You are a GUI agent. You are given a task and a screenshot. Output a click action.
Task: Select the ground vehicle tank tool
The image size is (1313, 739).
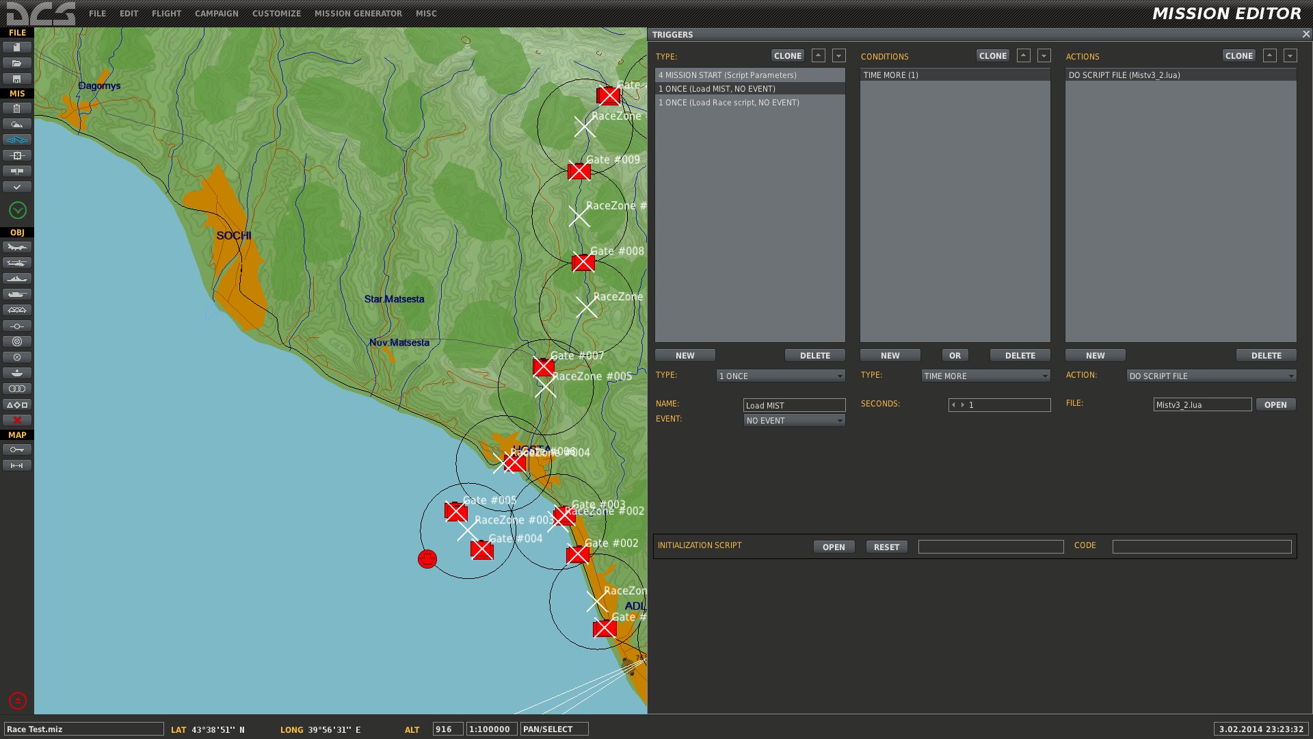point(17,294)
